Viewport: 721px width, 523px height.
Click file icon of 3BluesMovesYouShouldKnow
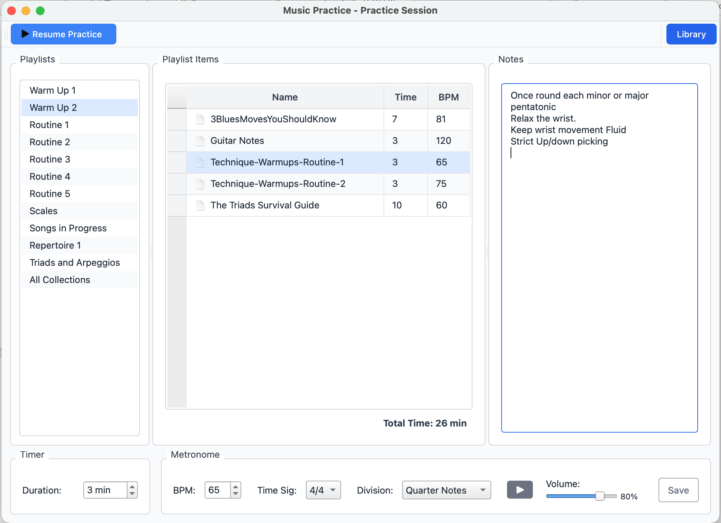coord(200,119)
